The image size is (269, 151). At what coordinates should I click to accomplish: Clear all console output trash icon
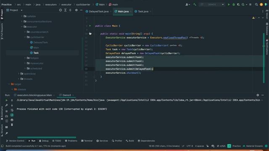coord(12,125)
